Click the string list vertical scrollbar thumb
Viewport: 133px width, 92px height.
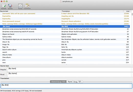[x=132, y=14]
